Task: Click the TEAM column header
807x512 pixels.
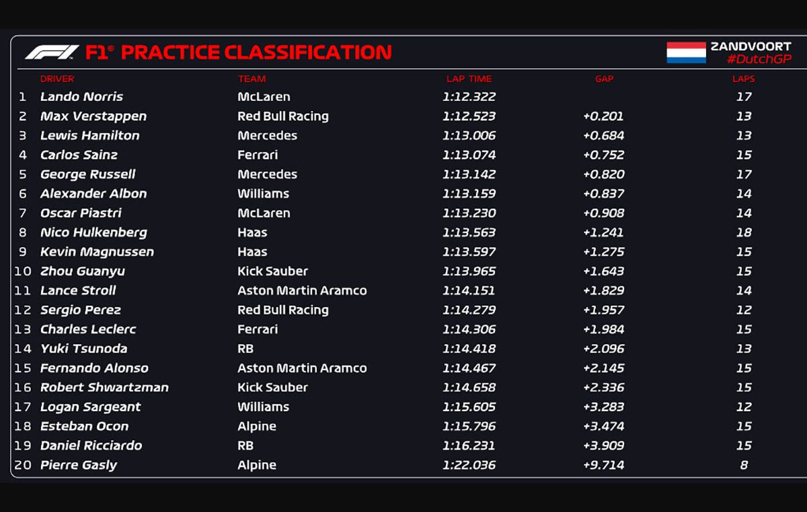Action: [252, 79]
